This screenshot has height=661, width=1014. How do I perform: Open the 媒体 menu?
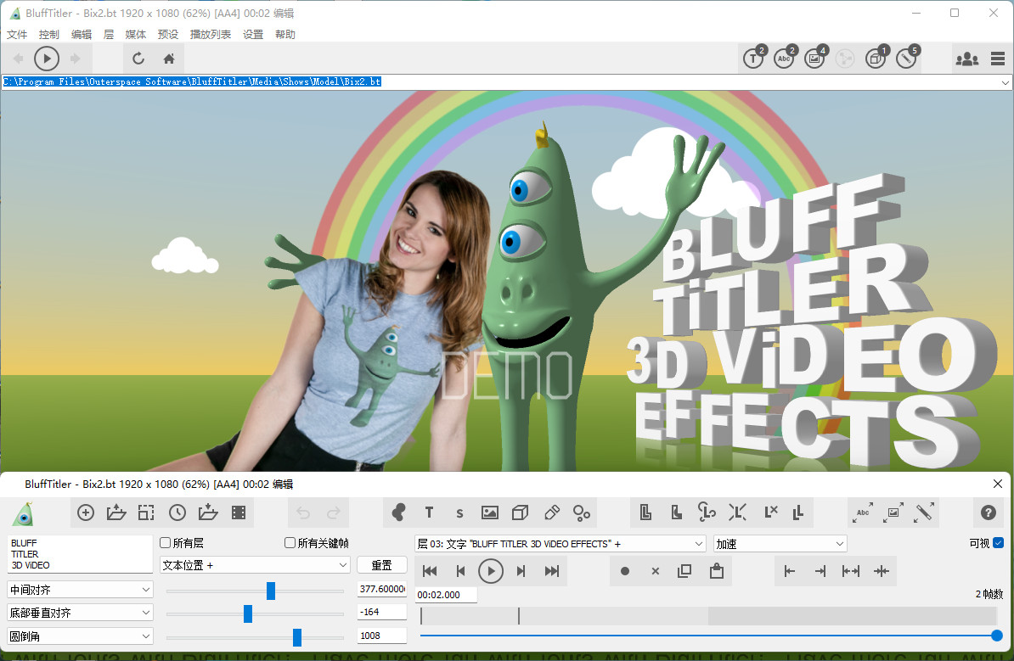[x=136, y=34]
